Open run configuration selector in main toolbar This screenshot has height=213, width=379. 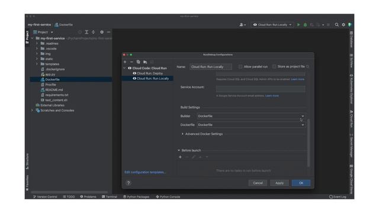pos(272,25)
